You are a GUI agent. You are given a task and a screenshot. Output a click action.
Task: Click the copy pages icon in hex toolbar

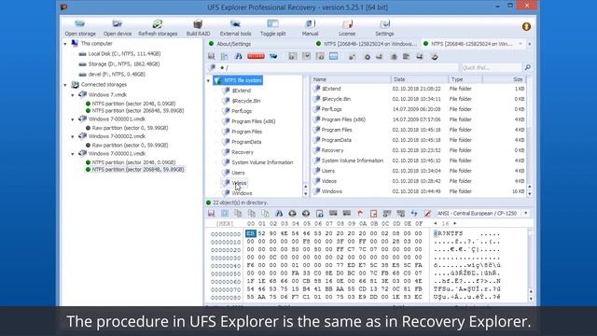pos(239,214)
